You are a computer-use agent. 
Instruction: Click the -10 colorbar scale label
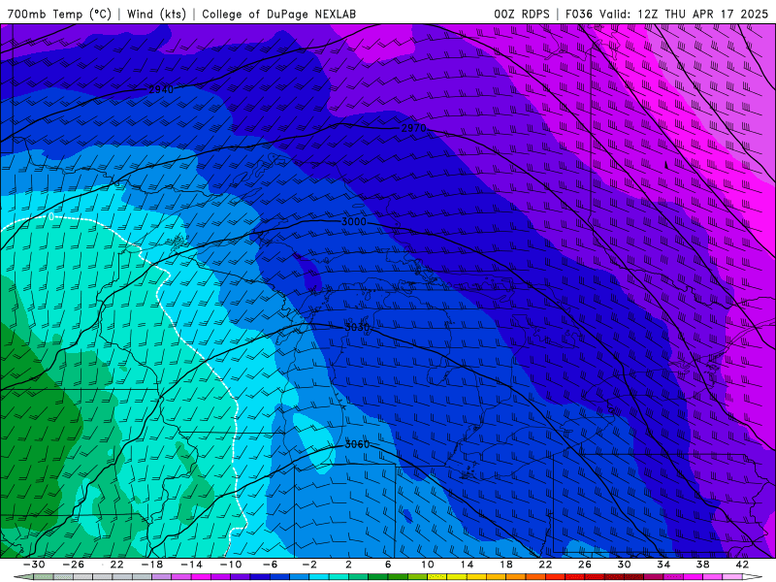(231, 565)
